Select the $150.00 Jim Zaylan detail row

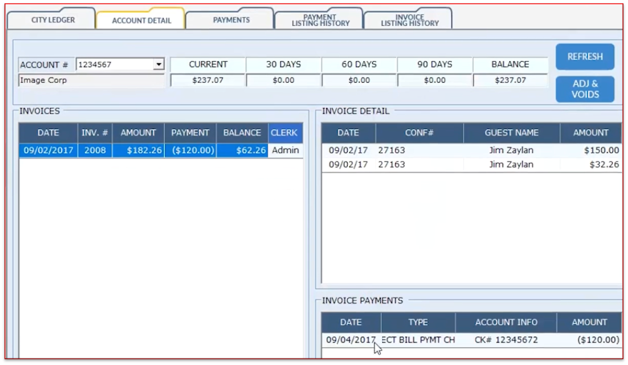point(471,150)
